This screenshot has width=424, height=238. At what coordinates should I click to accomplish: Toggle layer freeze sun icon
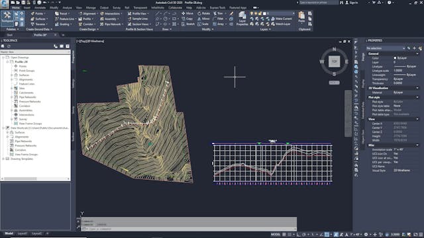tap(256, 13)
